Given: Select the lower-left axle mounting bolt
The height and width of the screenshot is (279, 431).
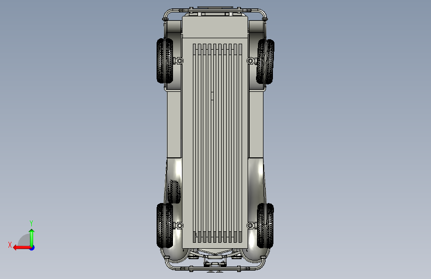Looking at the screenshot, I should pyautogui.click(x=180, y=226).
